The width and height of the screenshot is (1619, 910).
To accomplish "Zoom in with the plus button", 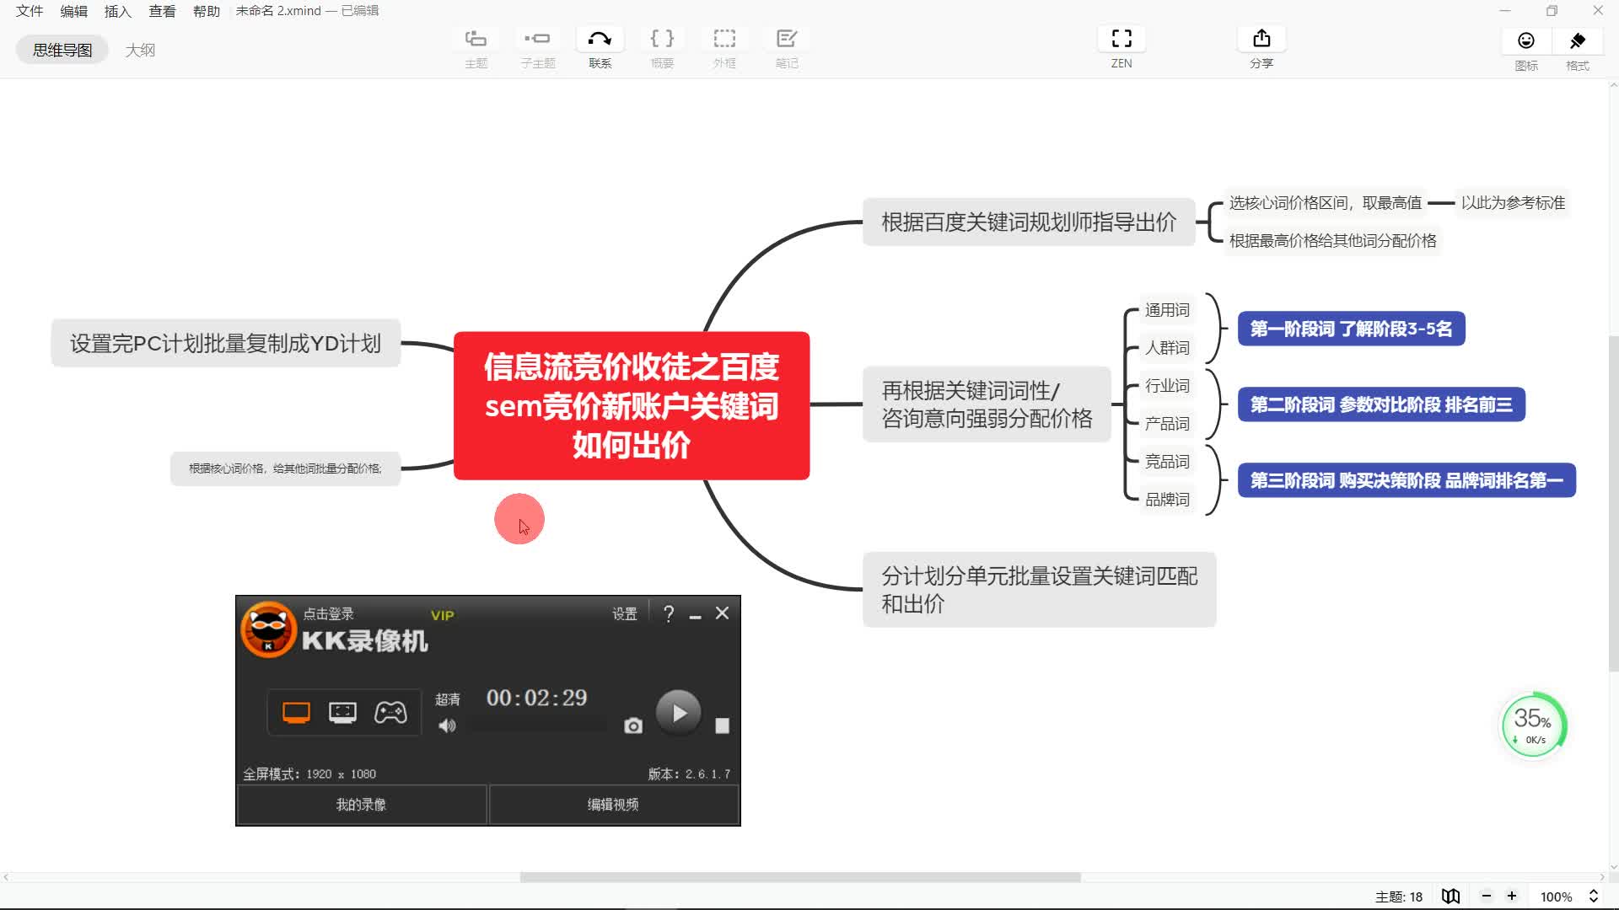I will [x=1512, y=897].
